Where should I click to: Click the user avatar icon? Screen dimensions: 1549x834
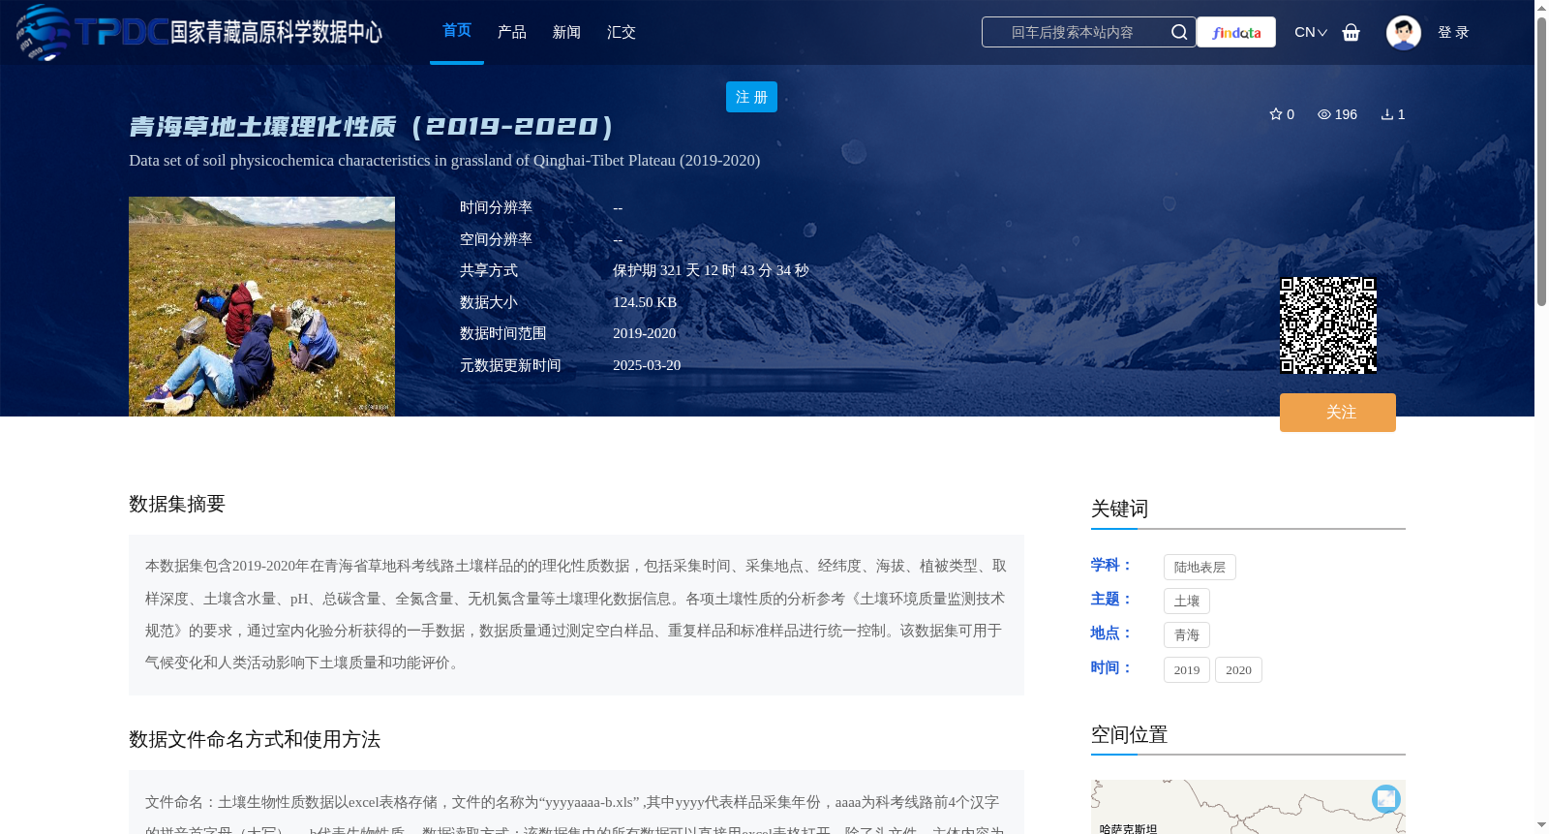1404,32
